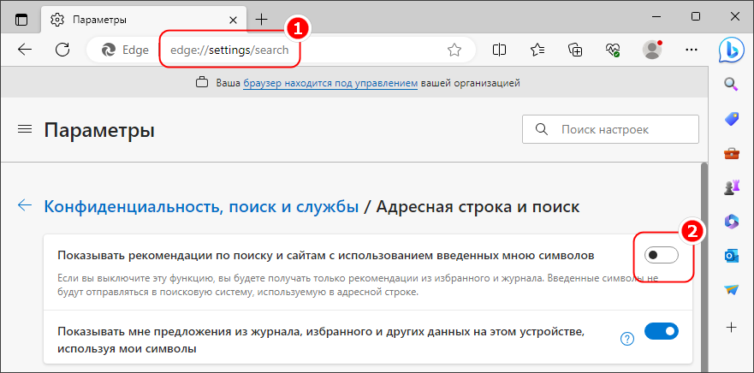Add this page to favorites star

tap(454, 50)
